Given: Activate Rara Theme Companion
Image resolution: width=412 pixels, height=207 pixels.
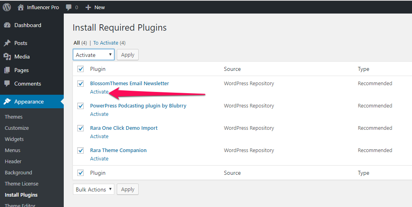Looking at the screenshot, I should coord(99,159).
